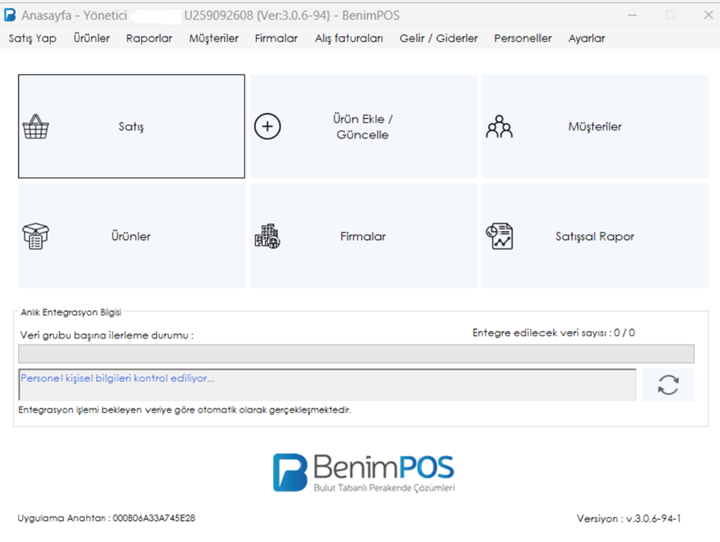
Task: Open the Alış faturaları menu
Action: point(349,38)
